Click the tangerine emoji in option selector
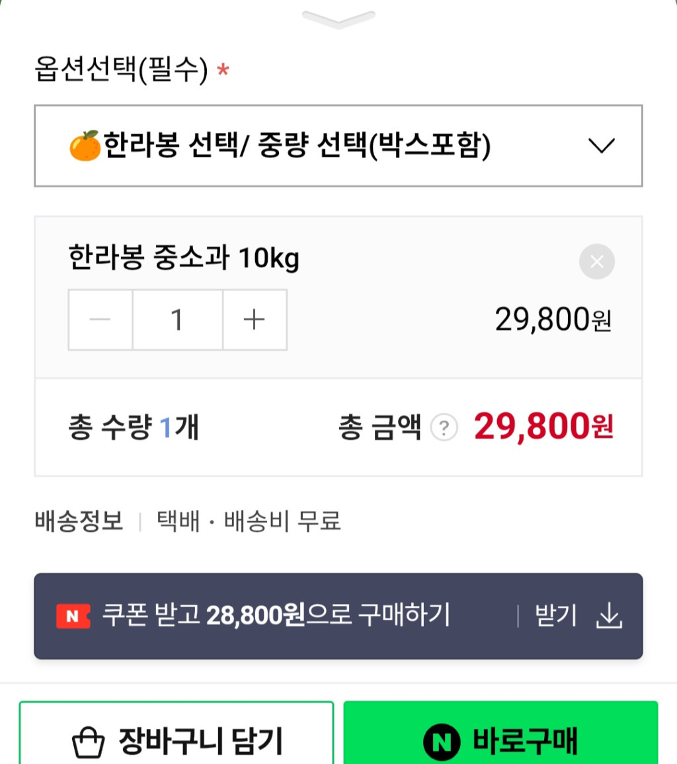 coord(84,146)
